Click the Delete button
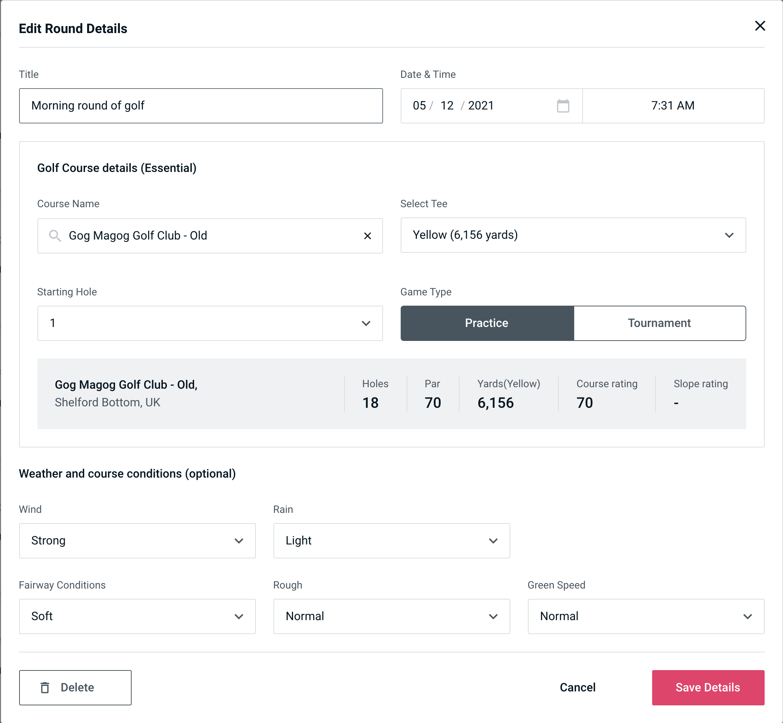Viewport: 783px width, 723px height. coord(76,687)
